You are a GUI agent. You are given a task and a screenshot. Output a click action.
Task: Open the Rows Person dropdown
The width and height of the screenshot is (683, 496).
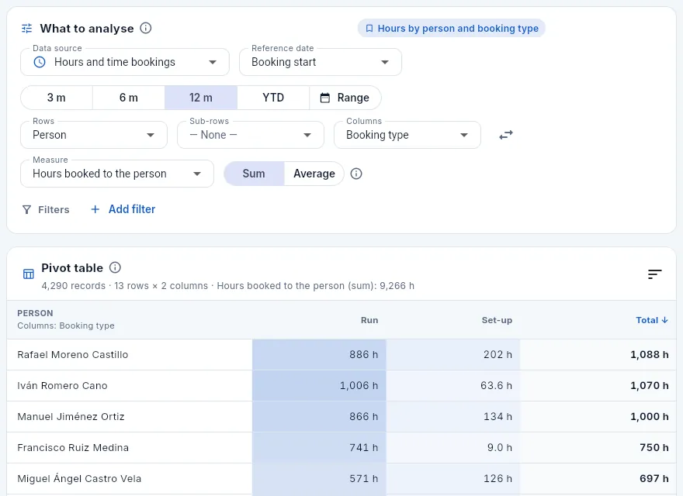[94, 135]
